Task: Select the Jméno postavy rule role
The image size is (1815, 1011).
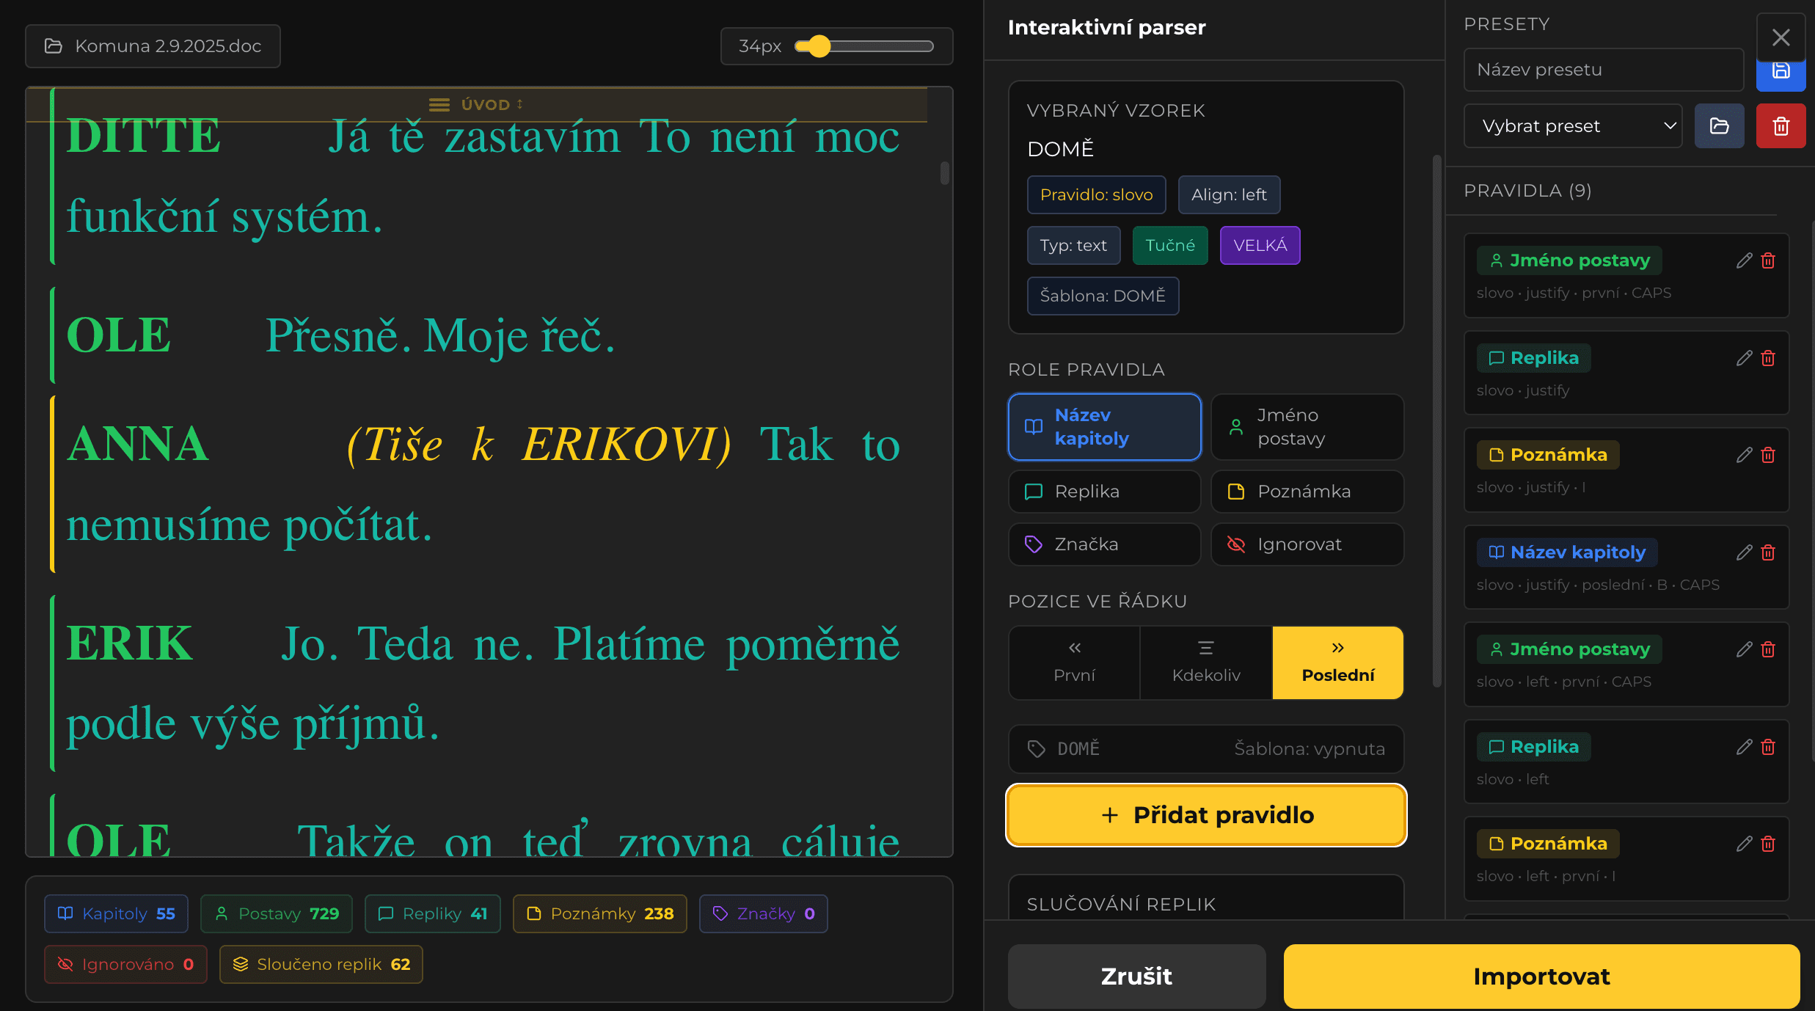Action: (x=1307, y=427)
